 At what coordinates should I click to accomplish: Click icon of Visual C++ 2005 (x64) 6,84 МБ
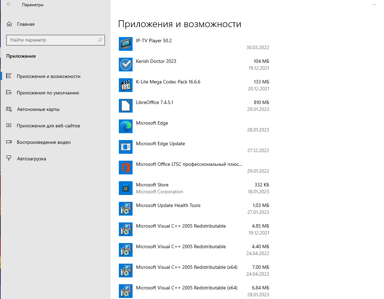(126, 291)
